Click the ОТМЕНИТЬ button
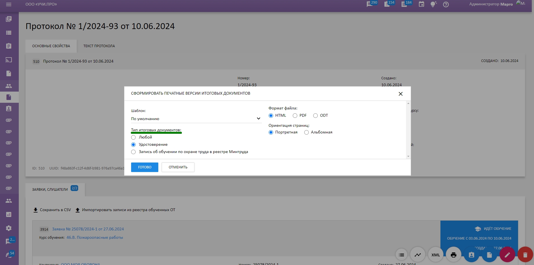 point(178,167)
